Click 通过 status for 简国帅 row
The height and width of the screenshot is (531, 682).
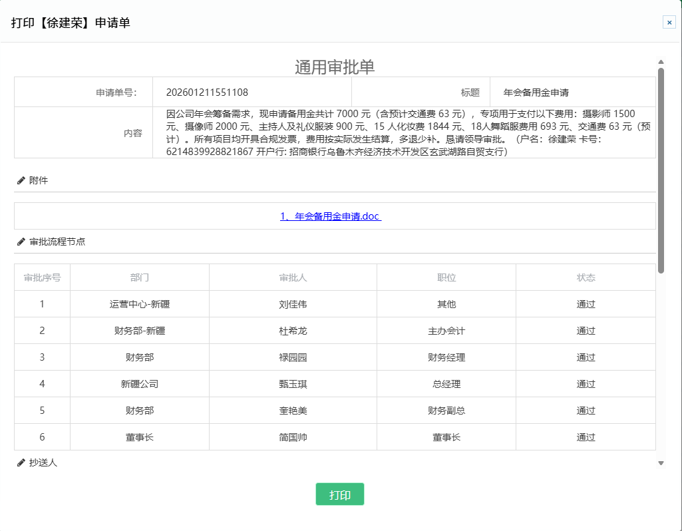click(586, 437)
